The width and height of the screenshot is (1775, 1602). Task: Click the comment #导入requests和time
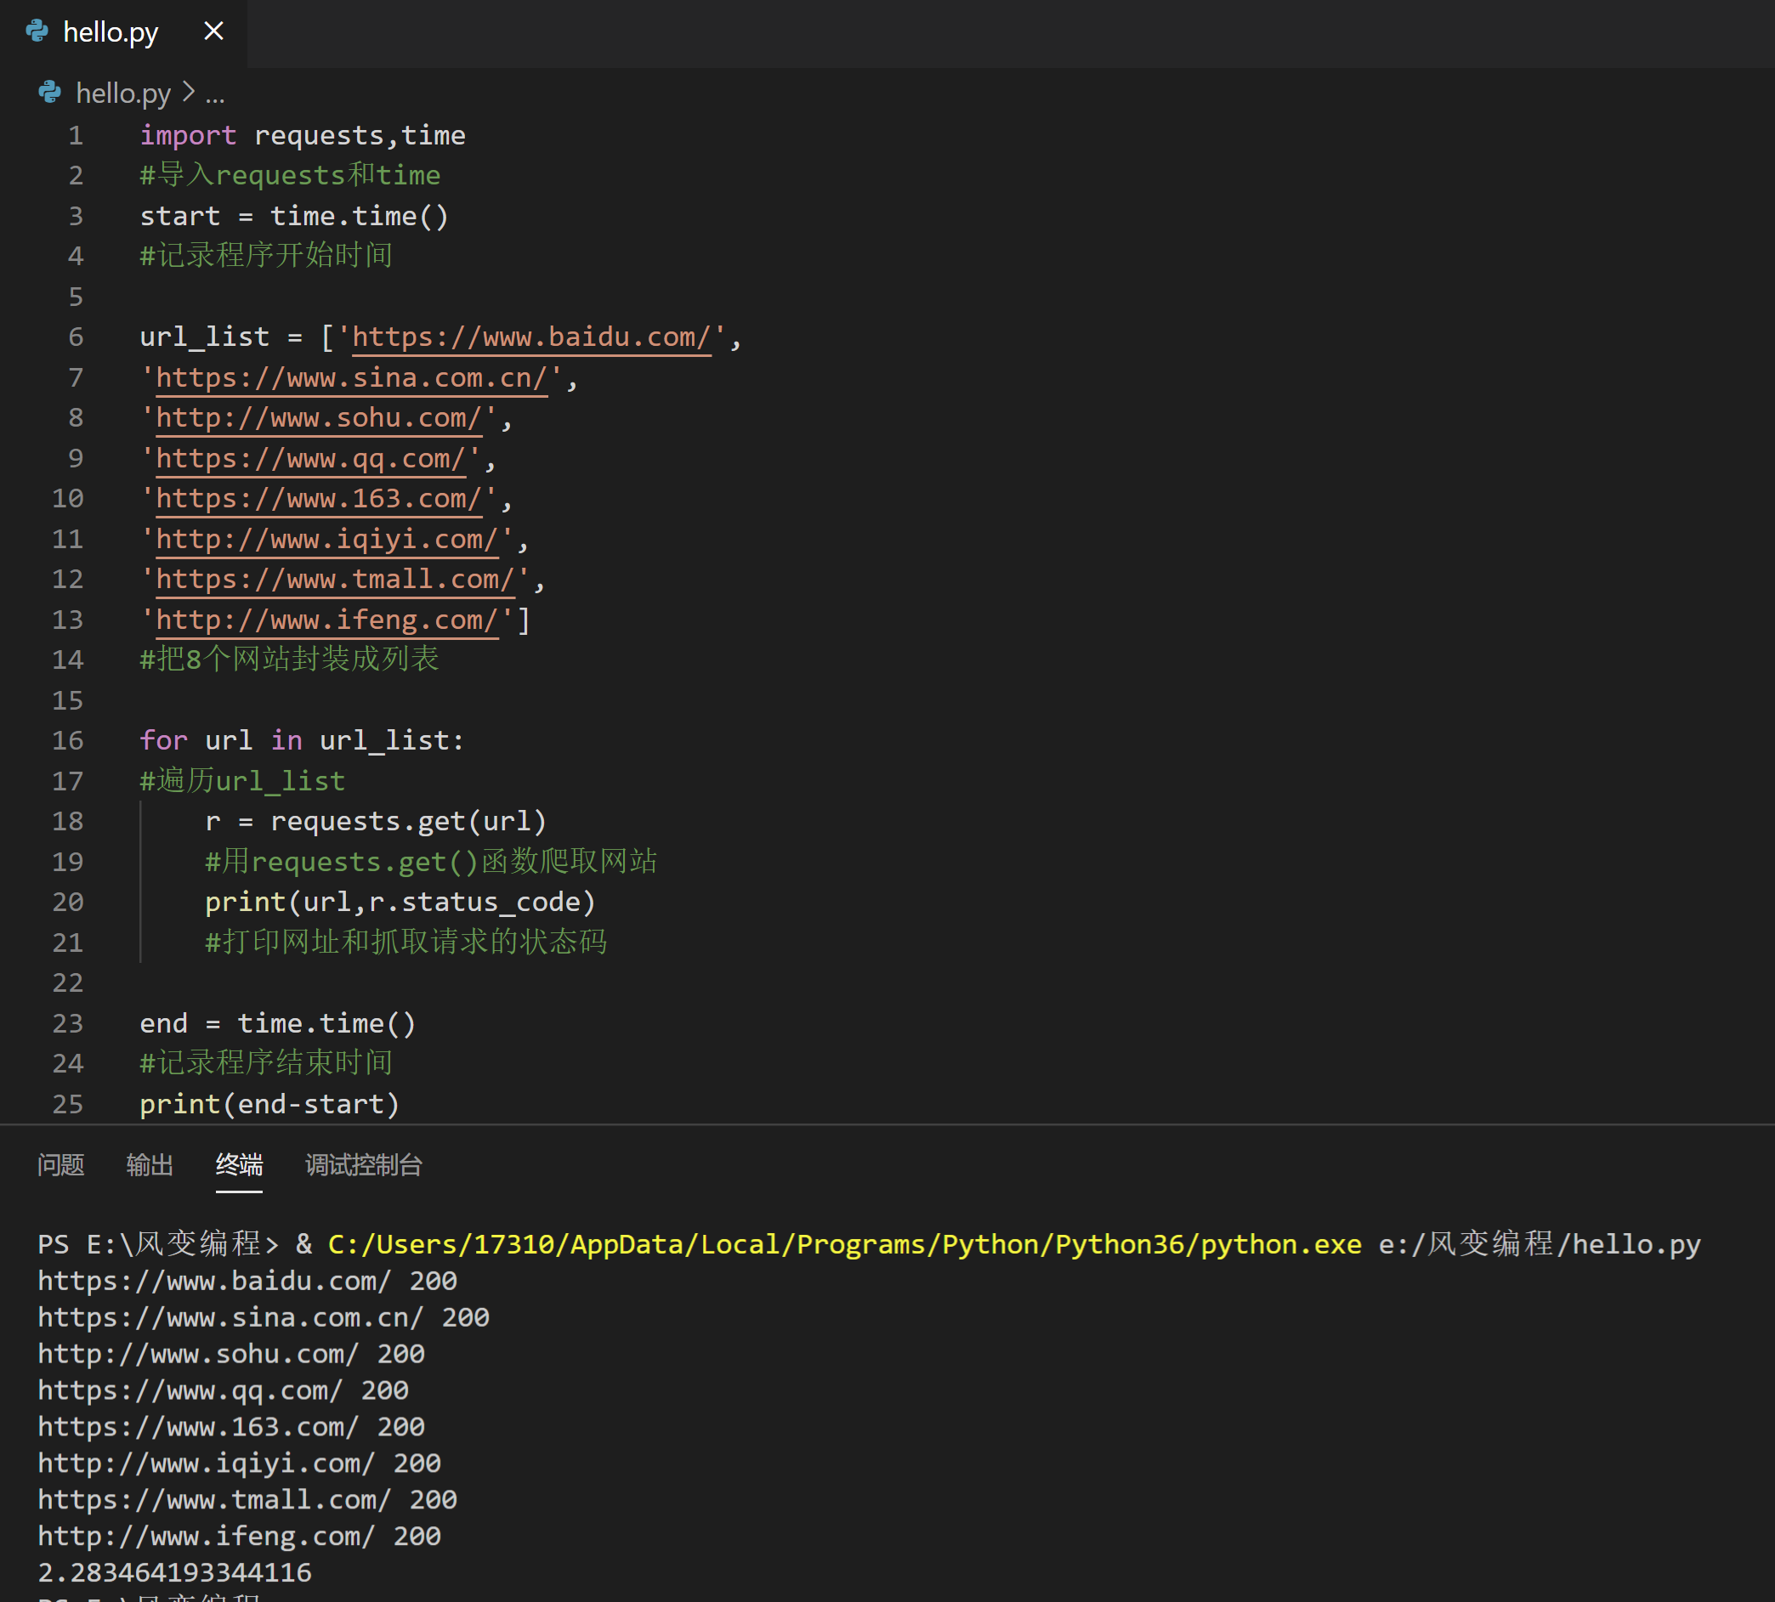291,175
